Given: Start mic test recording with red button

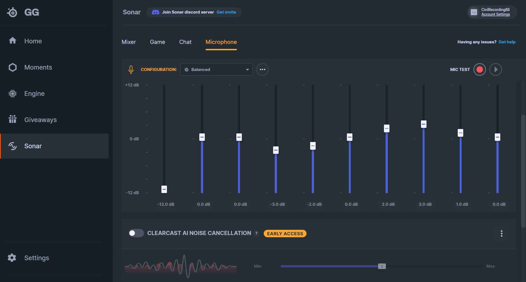Looking at the screenshot, I should (x=480, y=69).
